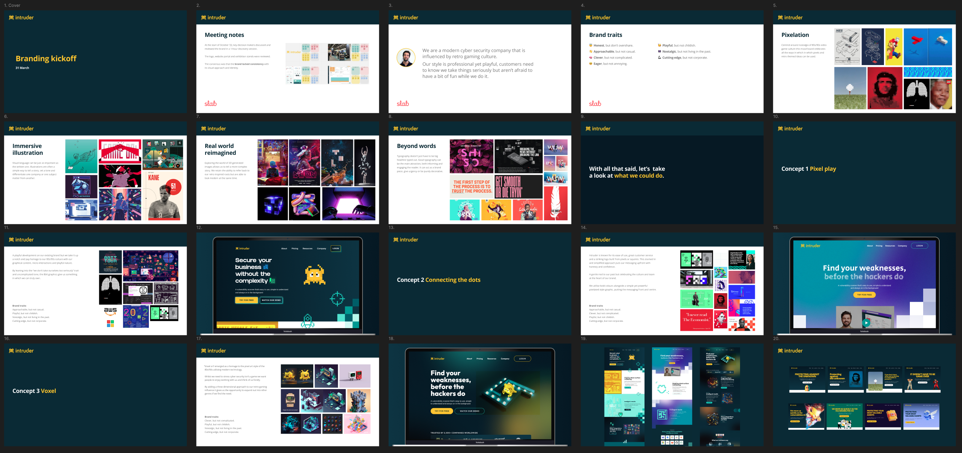This screenshot has width=962, height=453.
Task: Click Pricing in the pixel mockup navigation
Action: coord(295,248)
